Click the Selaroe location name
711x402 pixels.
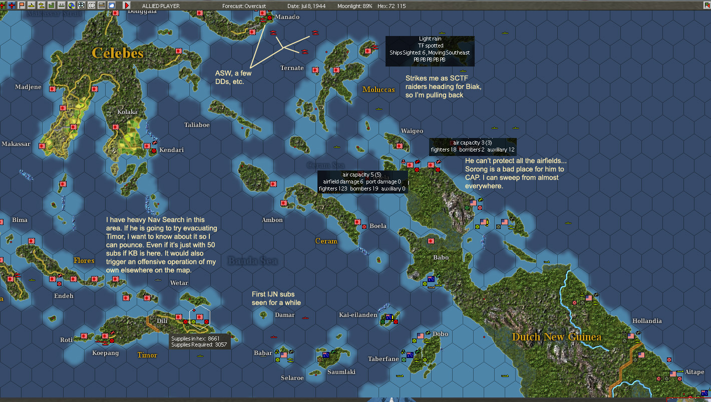pyautogui.click(x=292, y=378)
